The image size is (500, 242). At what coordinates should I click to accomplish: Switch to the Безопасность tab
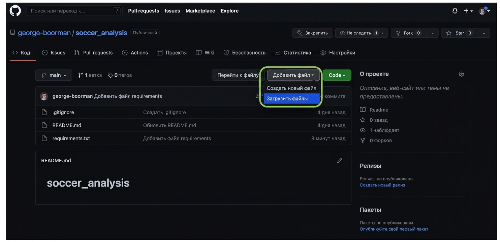tap(244, 52)
